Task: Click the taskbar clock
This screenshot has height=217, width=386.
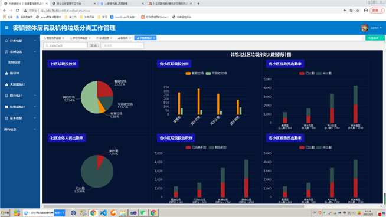Action: 368,213
